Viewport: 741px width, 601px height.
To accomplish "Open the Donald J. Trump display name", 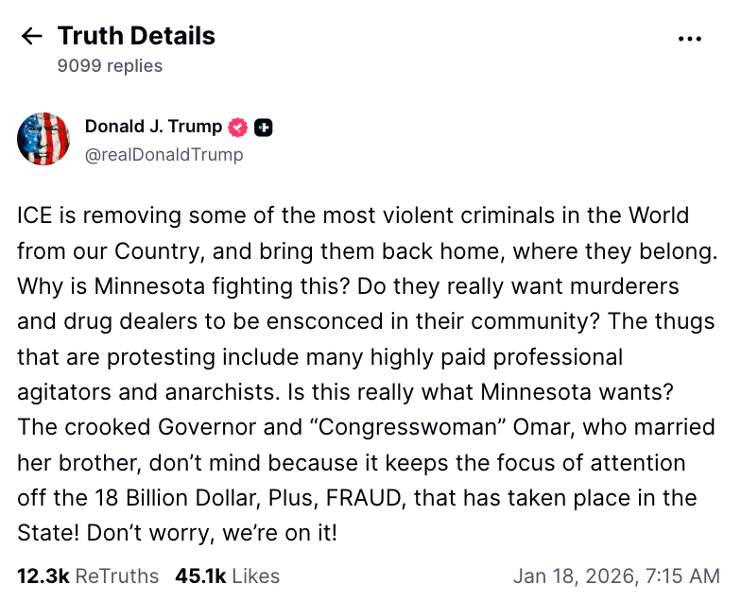I will (153, 127).
